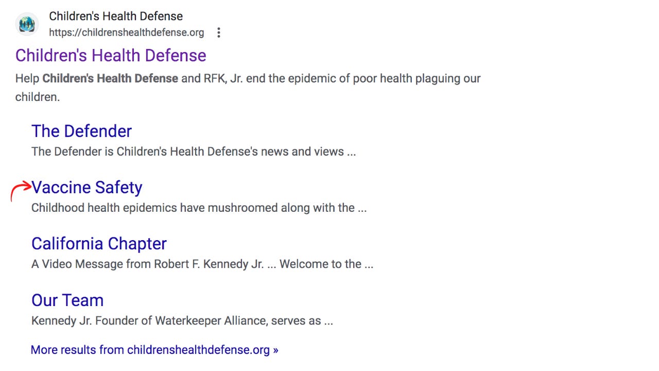The height and width of the screenshot is (371, 659).
Task: Click the snippet starting 'Help Children's Health Defense'
Action: (248, 88)
